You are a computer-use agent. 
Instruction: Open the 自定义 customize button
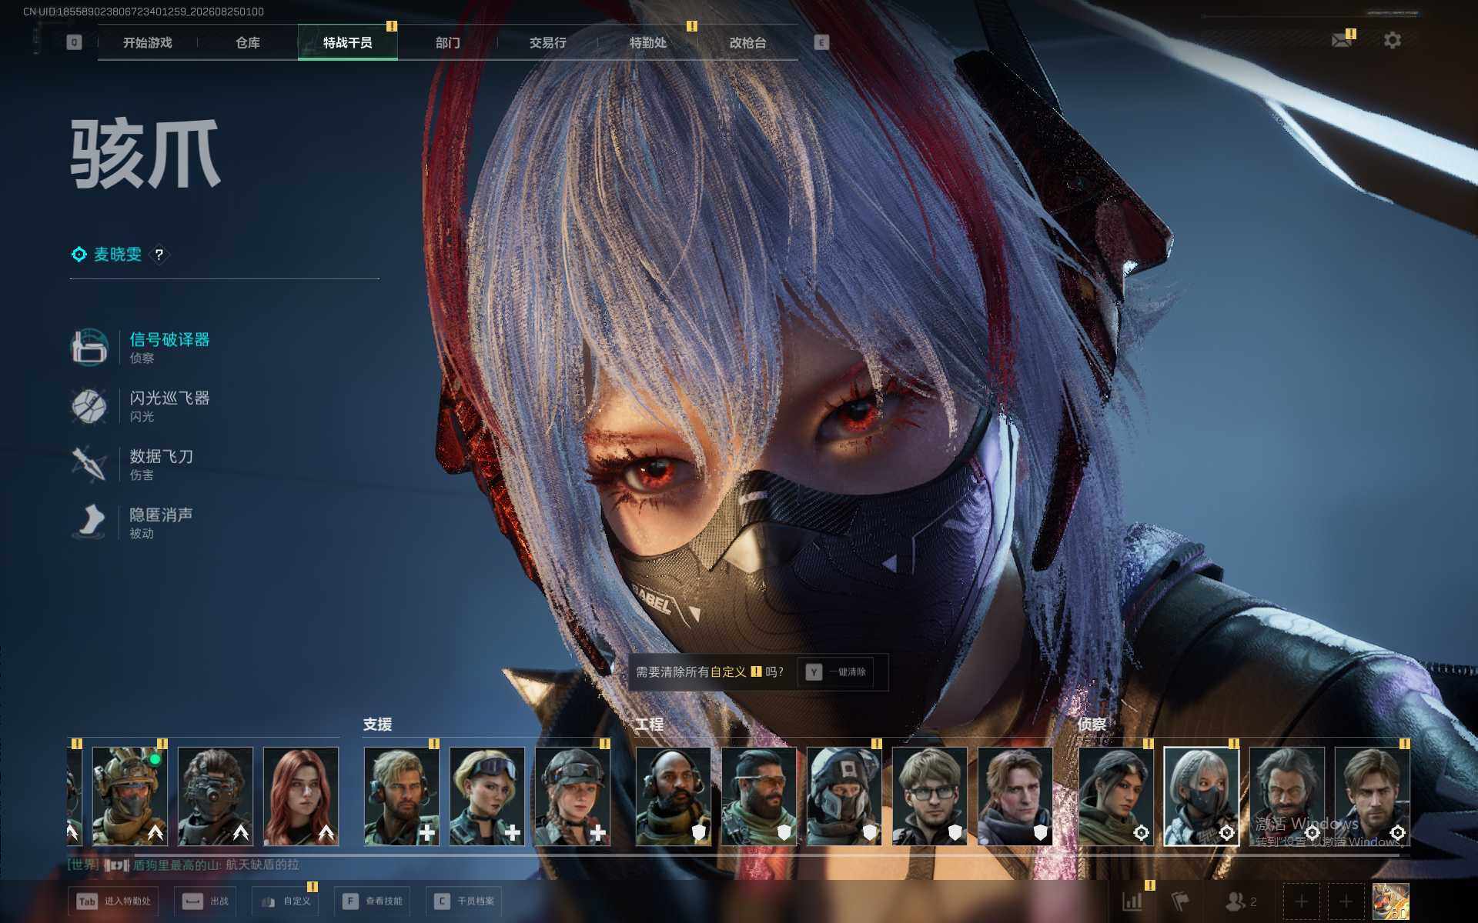click(x=286, y=901)
